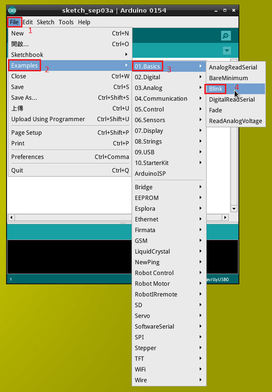Image resolution: width=272 pixels, height=392 pixels.
Task: Choose Preferences in the File menu
Action: point(70,157)
